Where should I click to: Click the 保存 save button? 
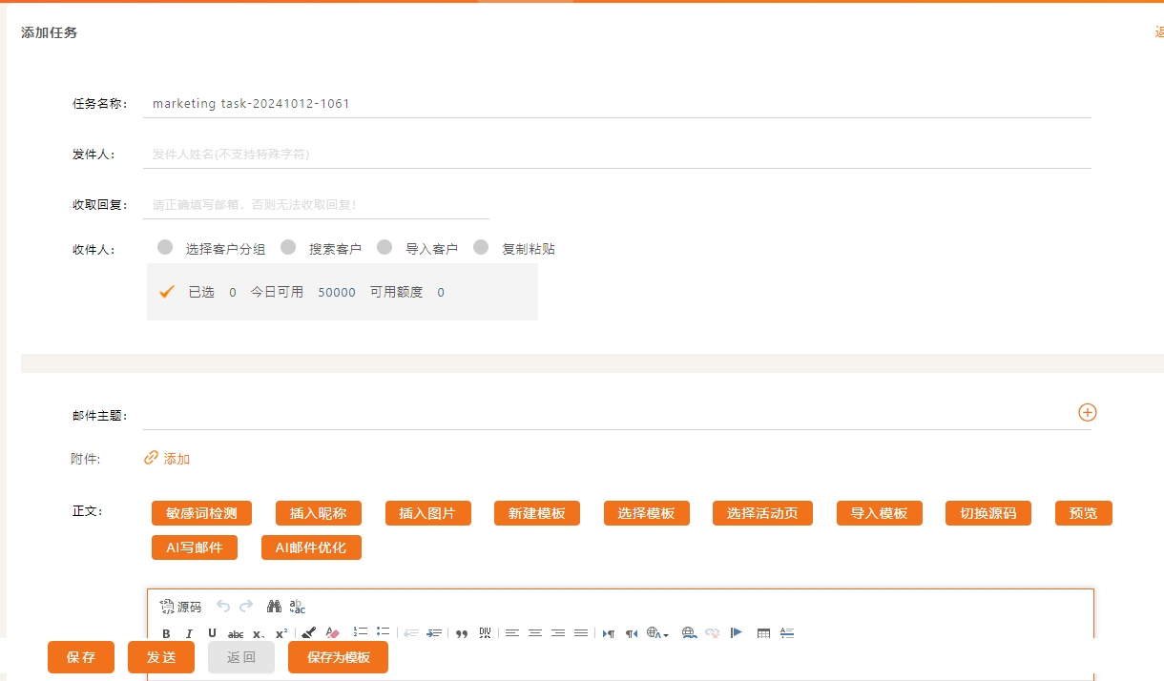coord(81,657)
